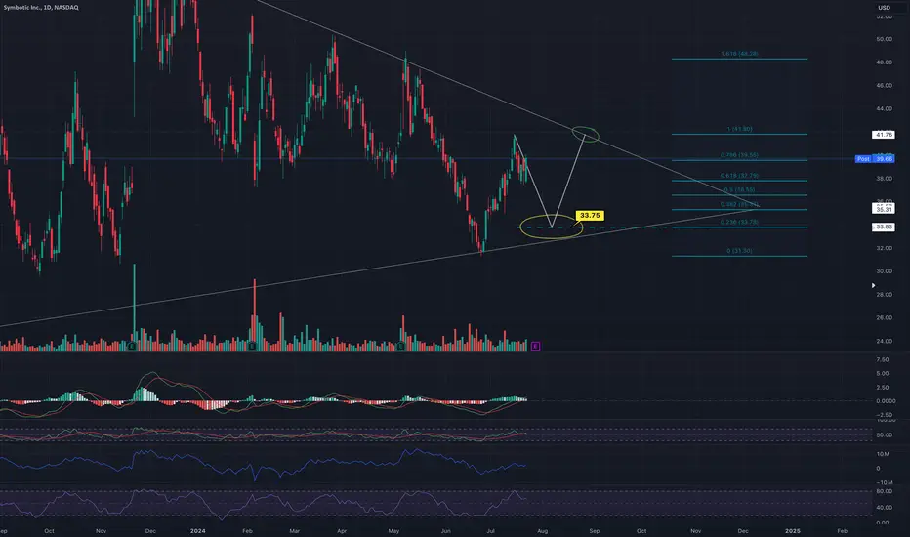Select the yellow 33.75 price callout
The image size is (910, 537).
[x=590, y=216]
